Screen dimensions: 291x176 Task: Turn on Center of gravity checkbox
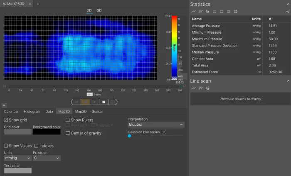[68, 133]
